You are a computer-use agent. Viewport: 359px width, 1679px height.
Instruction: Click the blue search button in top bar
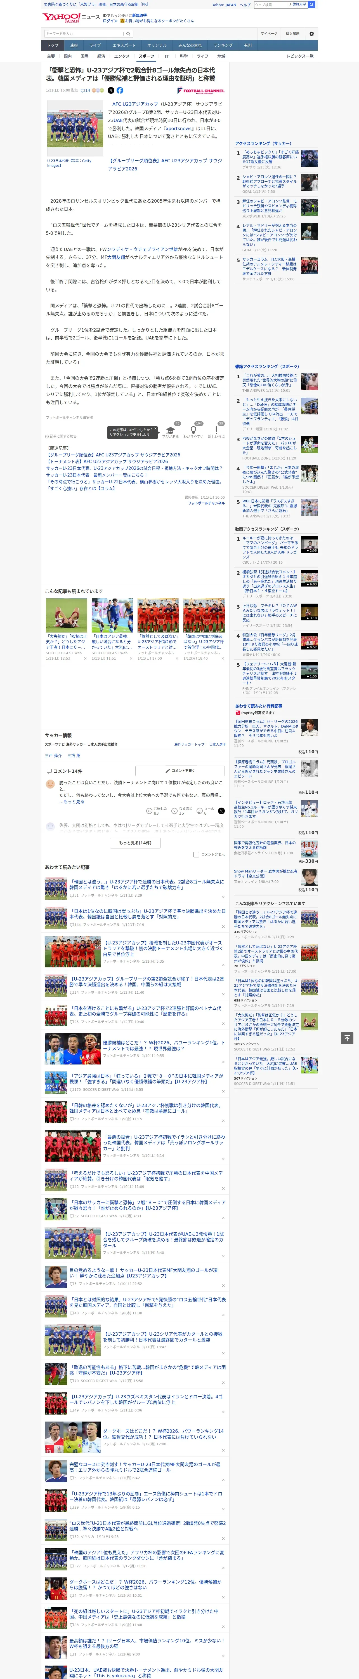[311, 4]
